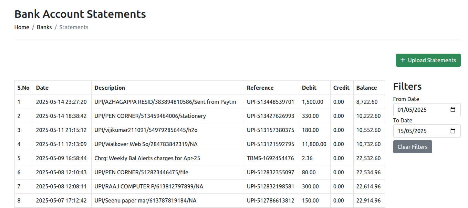Click balance value 22,532.60
Image resolution: width=468 pixels, height=208 pixels.
(368, 158)
